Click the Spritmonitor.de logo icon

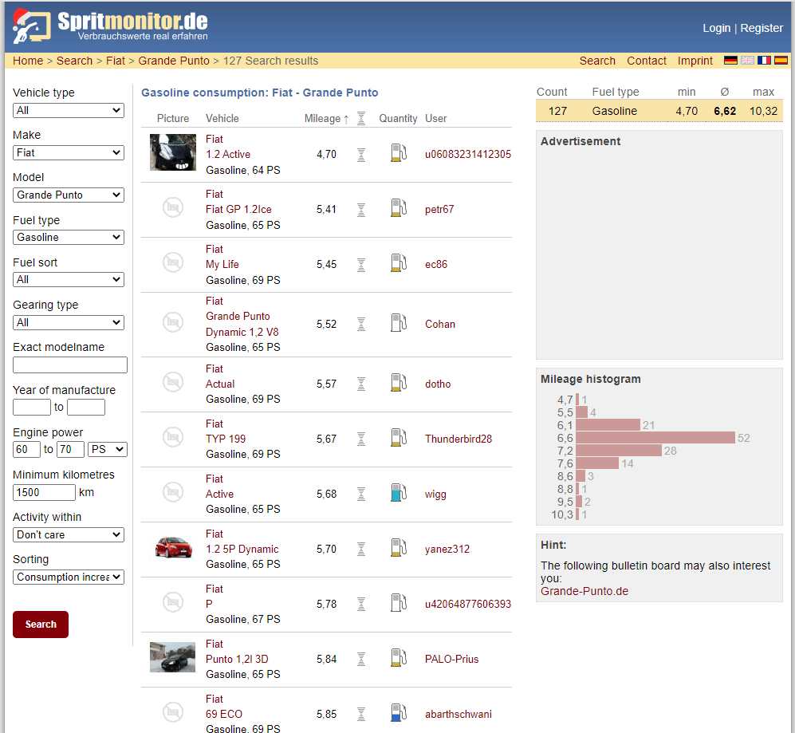31,26
